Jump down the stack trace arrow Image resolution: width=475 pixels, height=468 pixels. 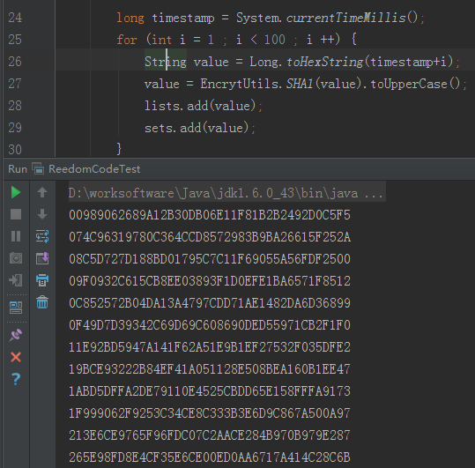click(42, 214)
